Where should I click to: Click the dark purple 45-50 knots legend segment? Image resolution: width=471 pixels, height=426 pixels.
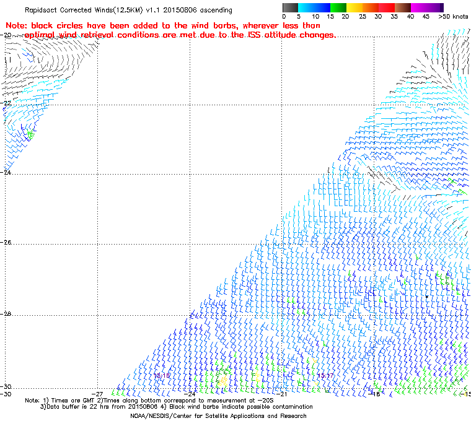coord(435,7)
